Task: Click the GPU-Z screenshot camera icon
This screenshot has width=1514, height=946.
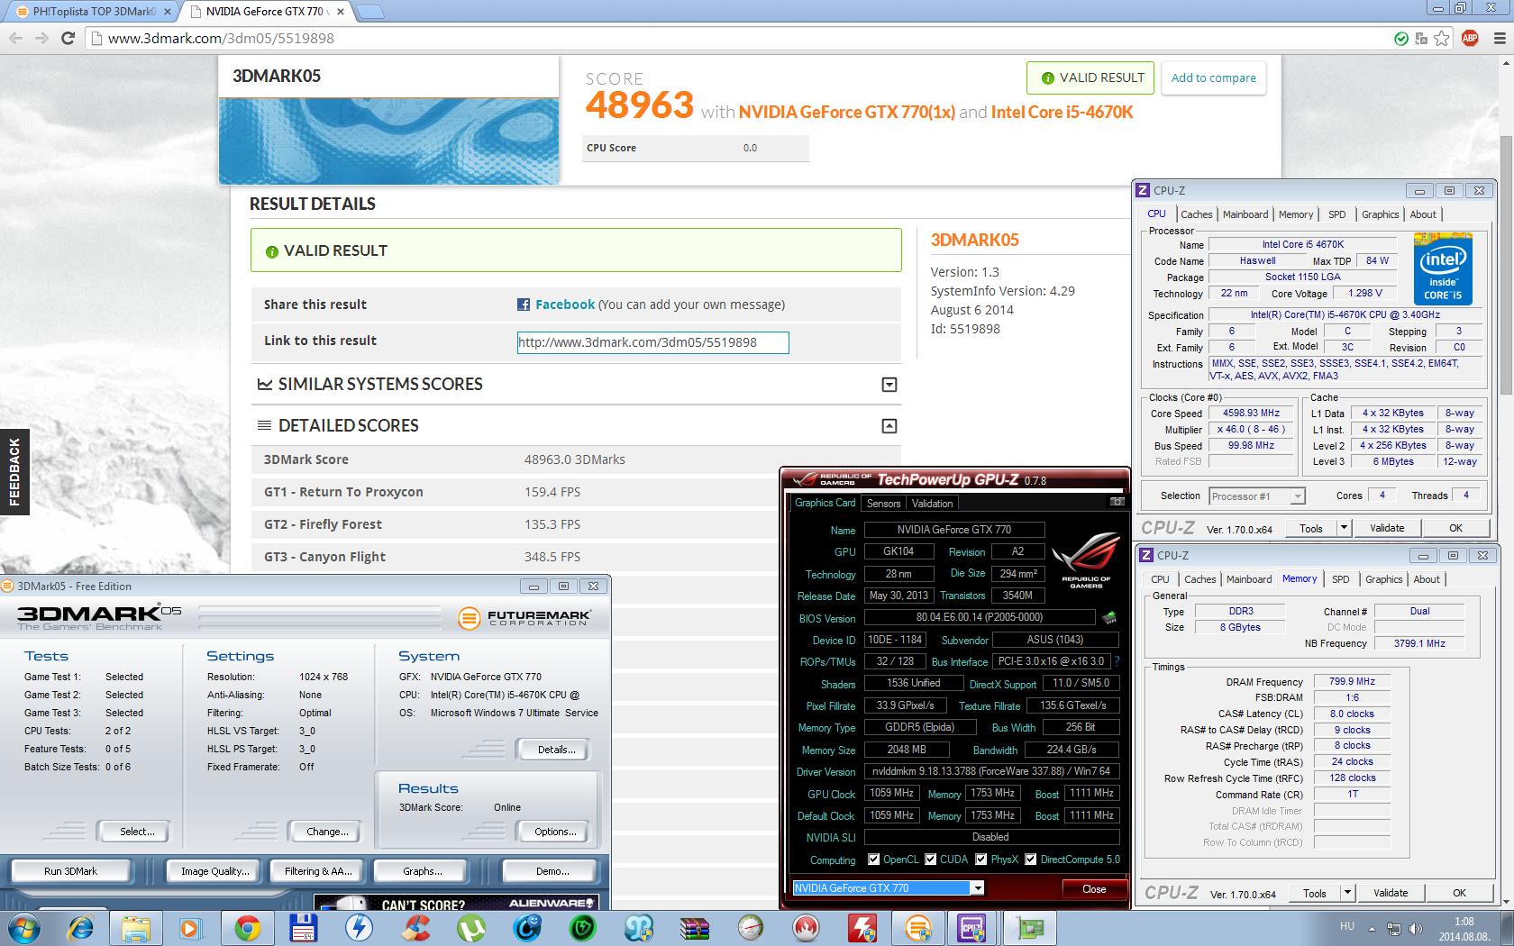Action: (1117, 502)
